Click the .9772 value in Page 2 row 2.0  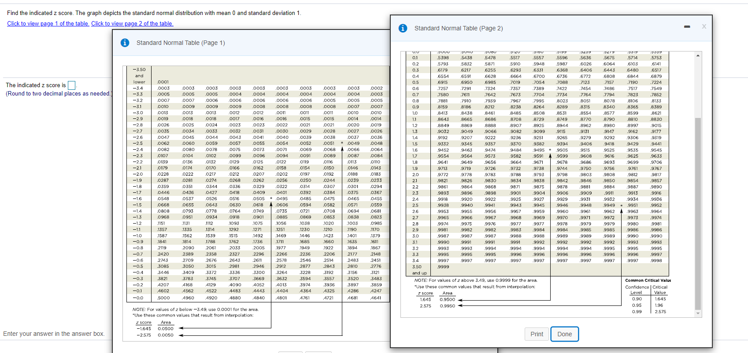[443, 175]
